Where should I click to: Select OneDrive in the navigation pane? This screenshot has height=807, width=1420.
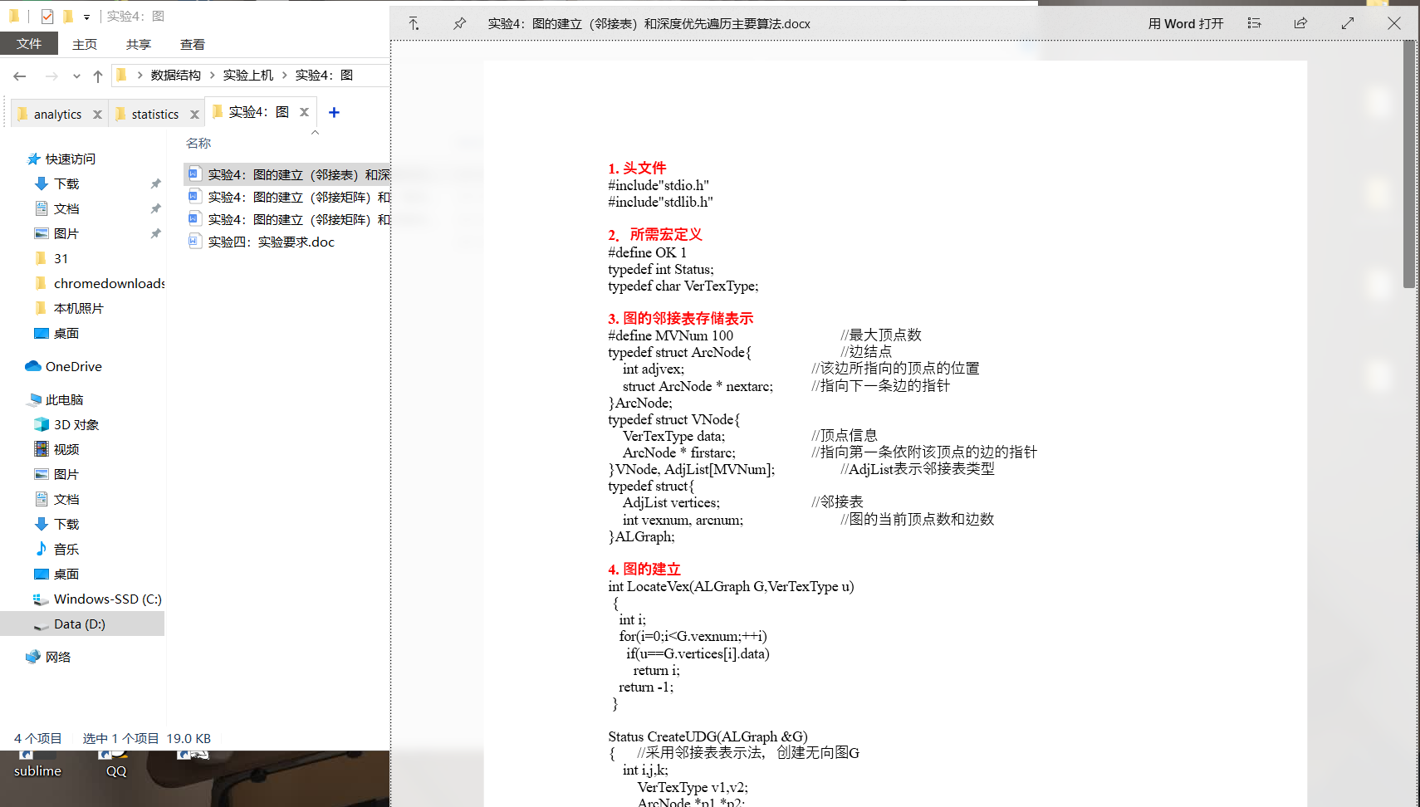click(73, 366)
